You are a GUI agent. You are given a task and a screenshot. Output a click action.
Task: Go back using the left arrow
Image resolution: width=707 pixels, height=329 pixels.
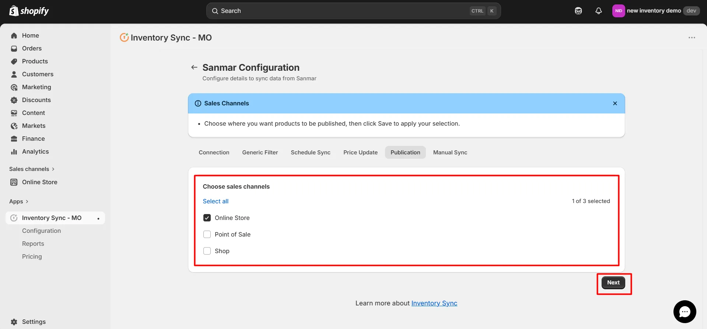[194, 67]
